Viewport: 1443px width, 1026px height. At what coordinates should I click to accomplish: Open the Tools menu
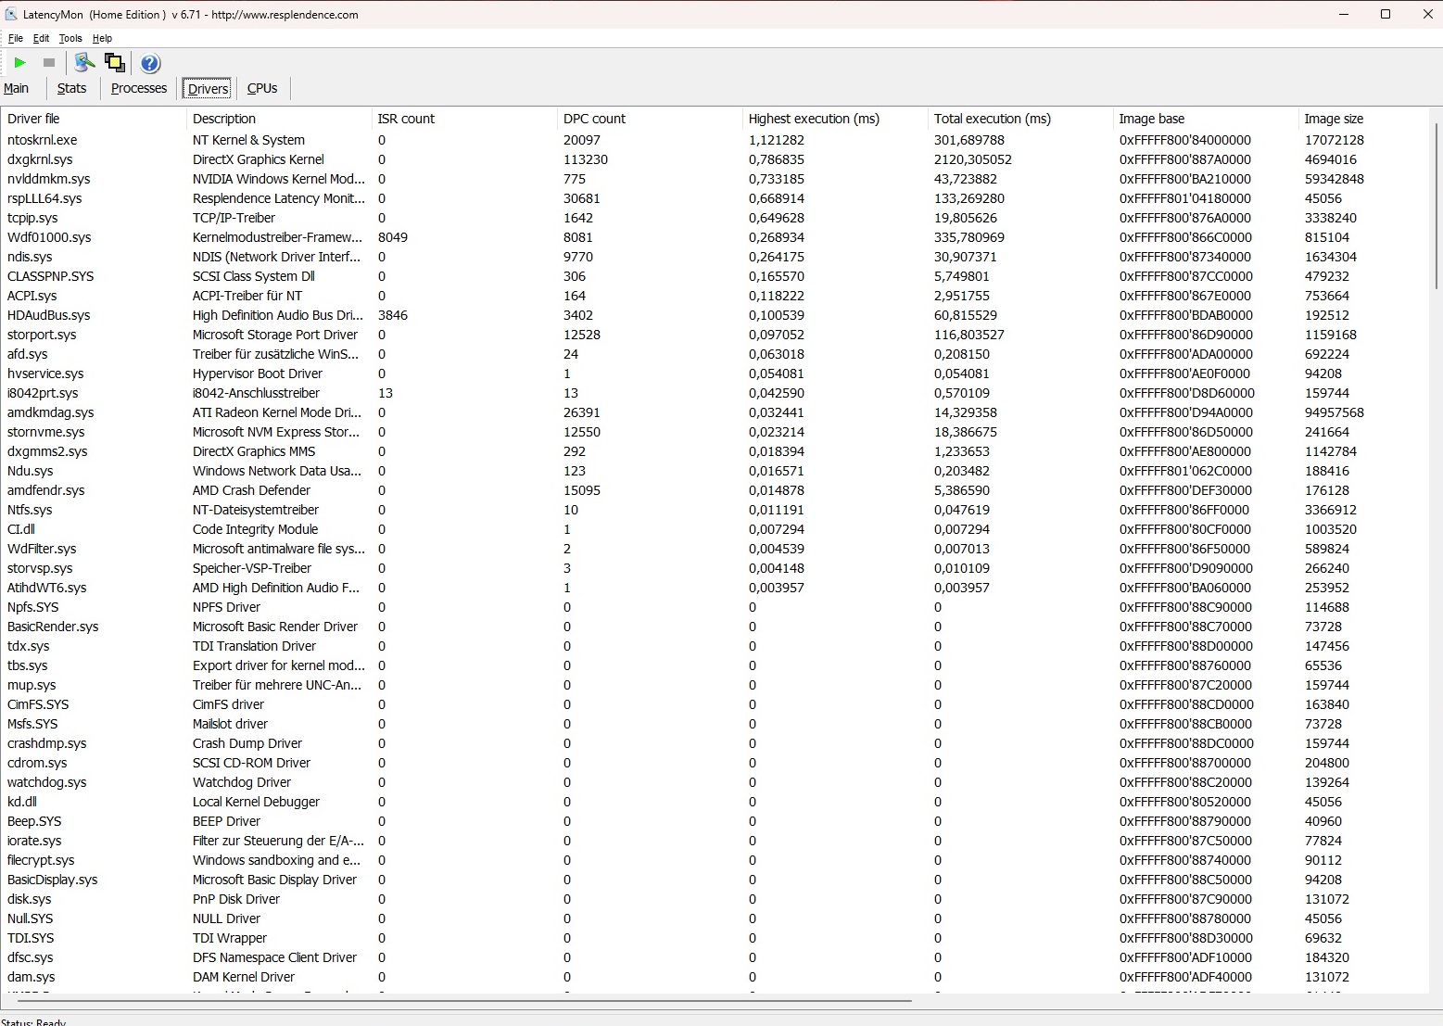pos(70,38)
